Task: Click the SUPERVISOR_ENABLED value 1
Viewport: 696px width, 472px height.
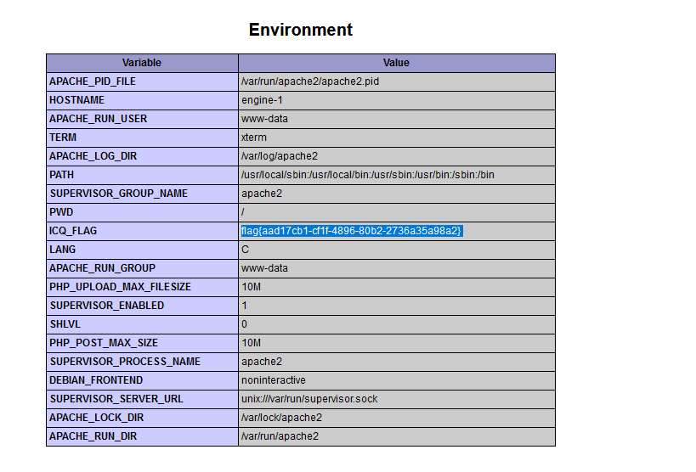Action: (244, 306)
